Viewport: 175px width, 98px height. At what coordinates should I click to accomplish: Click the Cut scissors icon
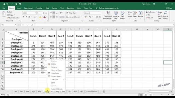point(8,12)
